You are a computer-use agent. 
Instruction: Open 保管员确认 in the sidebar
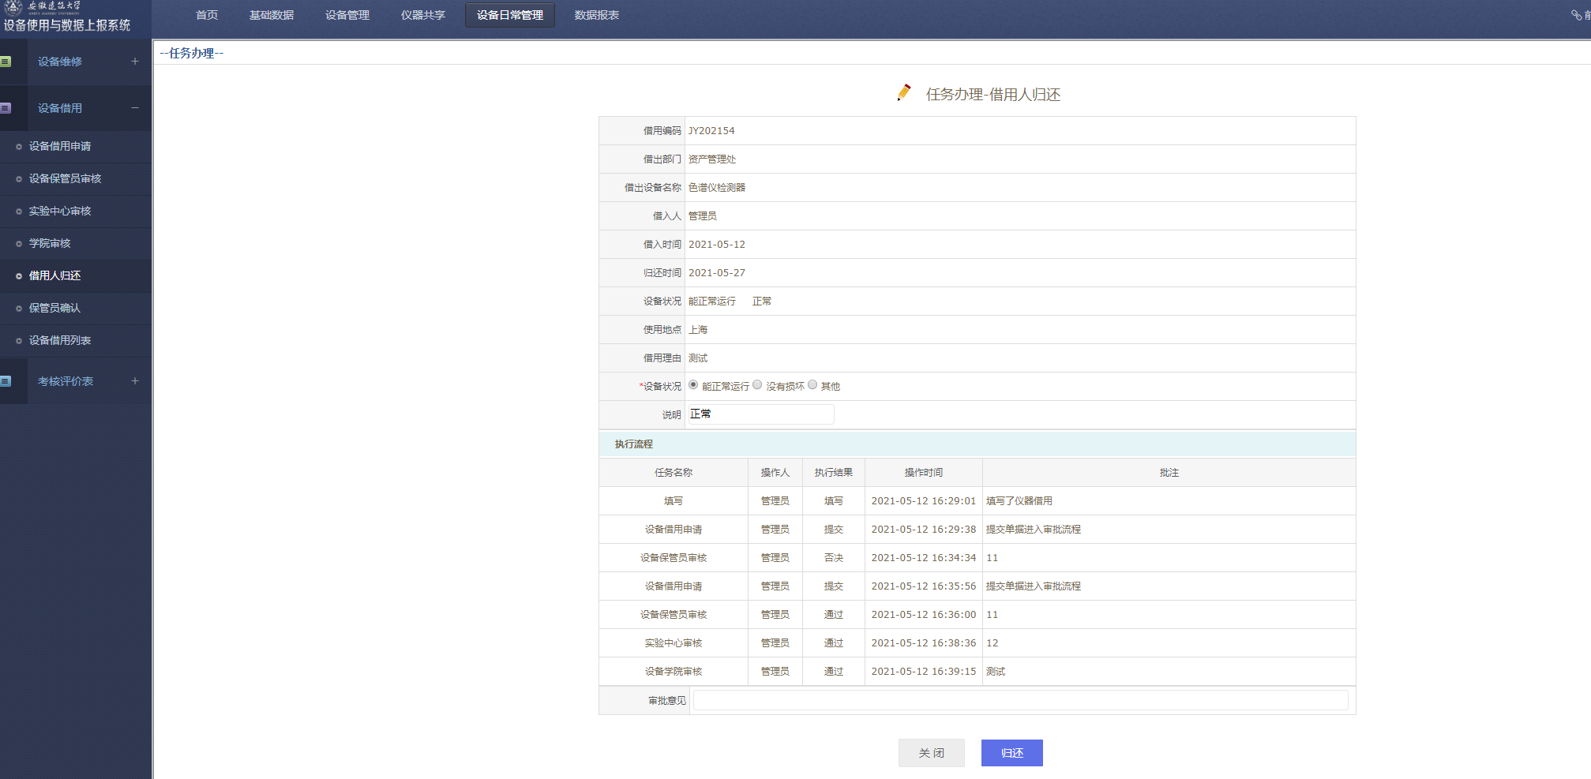(x=54, y=308)
